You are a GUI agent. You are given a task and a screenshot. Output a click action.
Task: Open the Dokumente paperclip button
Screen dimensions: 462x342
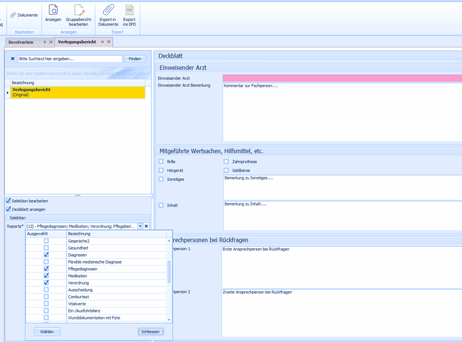coord(24,15)
